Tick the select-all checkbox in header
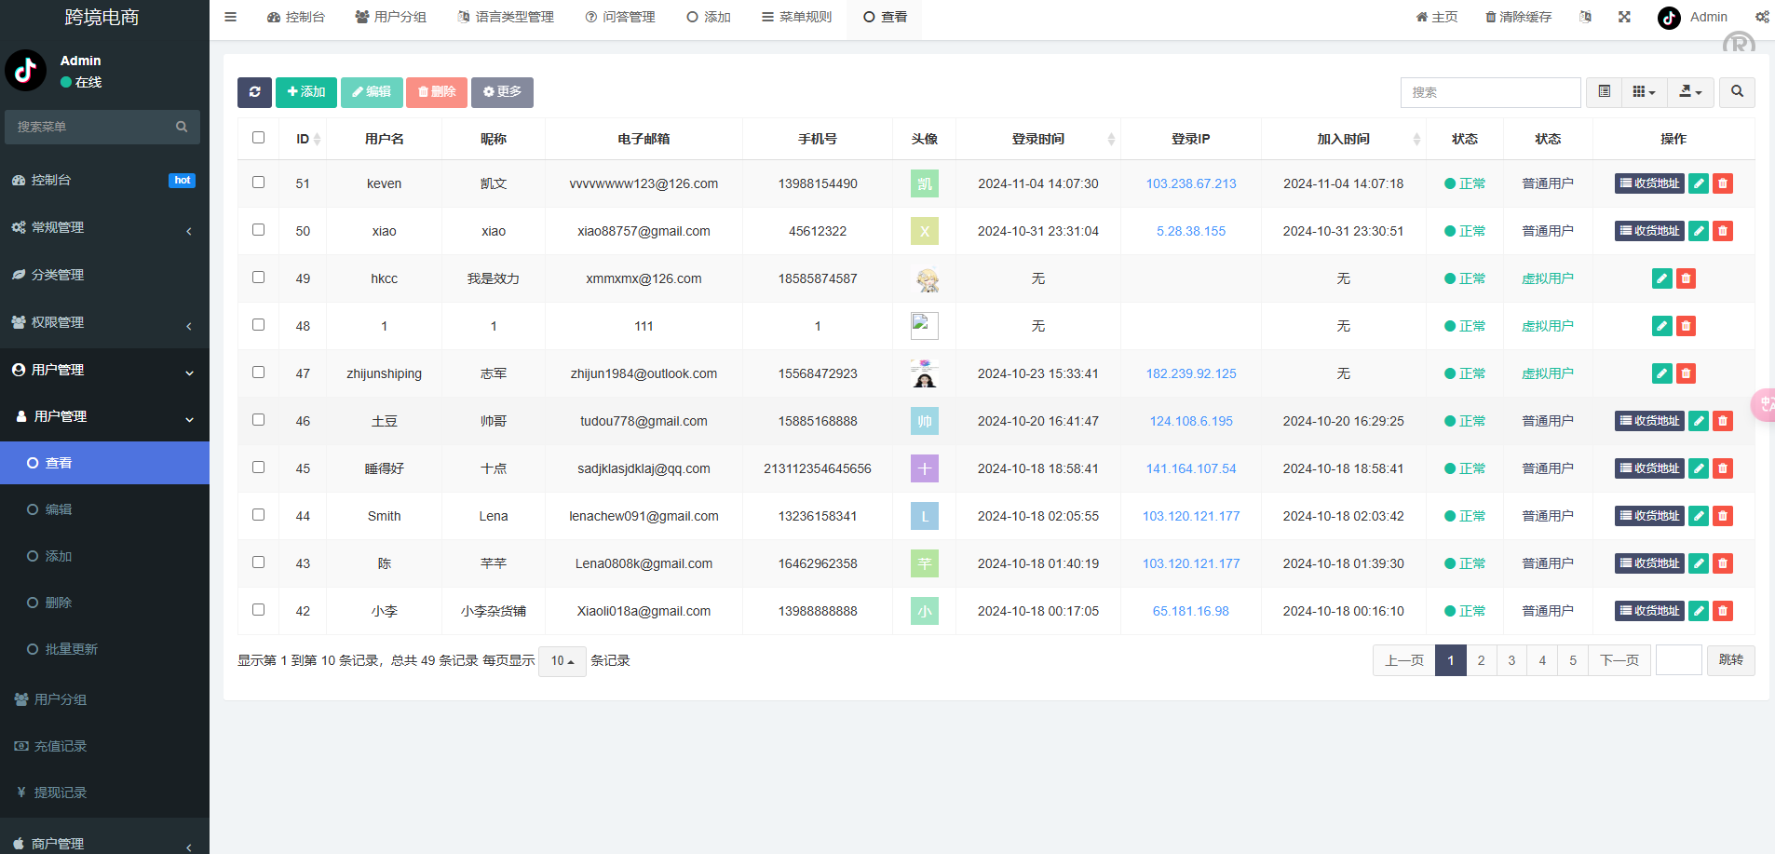1775x854 pixels. click(x=259, y=138)
